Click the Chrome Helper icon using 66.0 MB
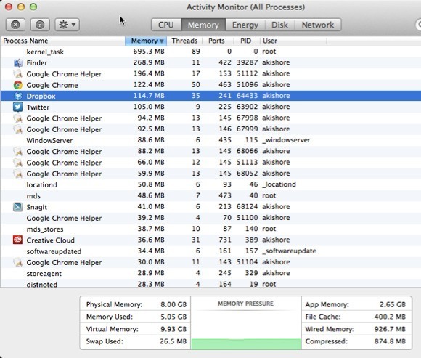The image size is (421, 358). coord(17,163)
